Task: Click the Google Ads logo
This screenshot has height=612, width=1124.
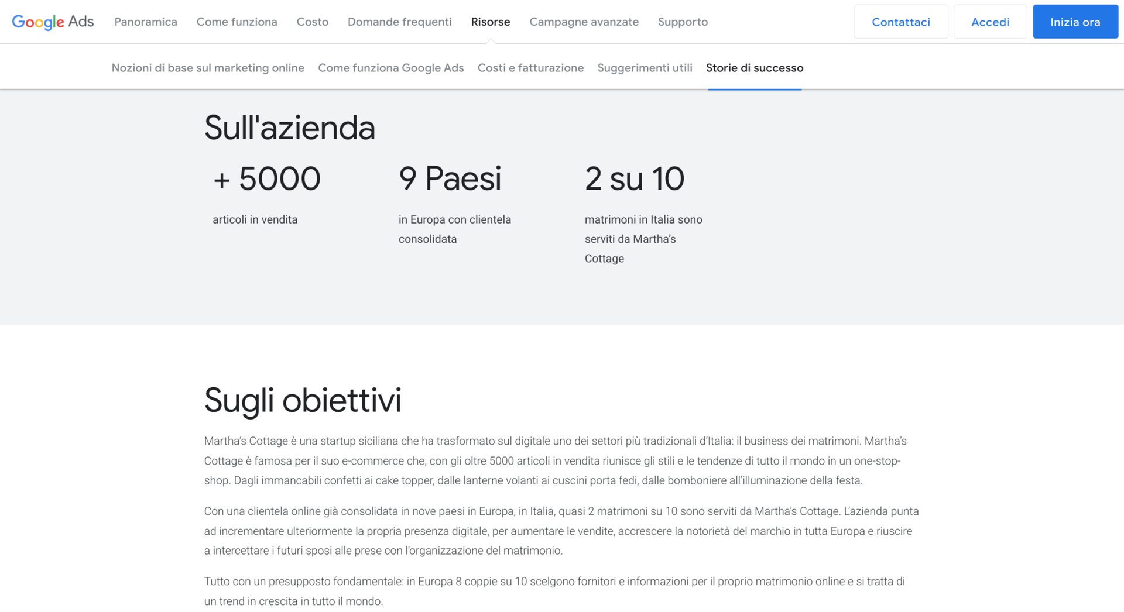Action: pyautogui.click(x=53, y=22)
